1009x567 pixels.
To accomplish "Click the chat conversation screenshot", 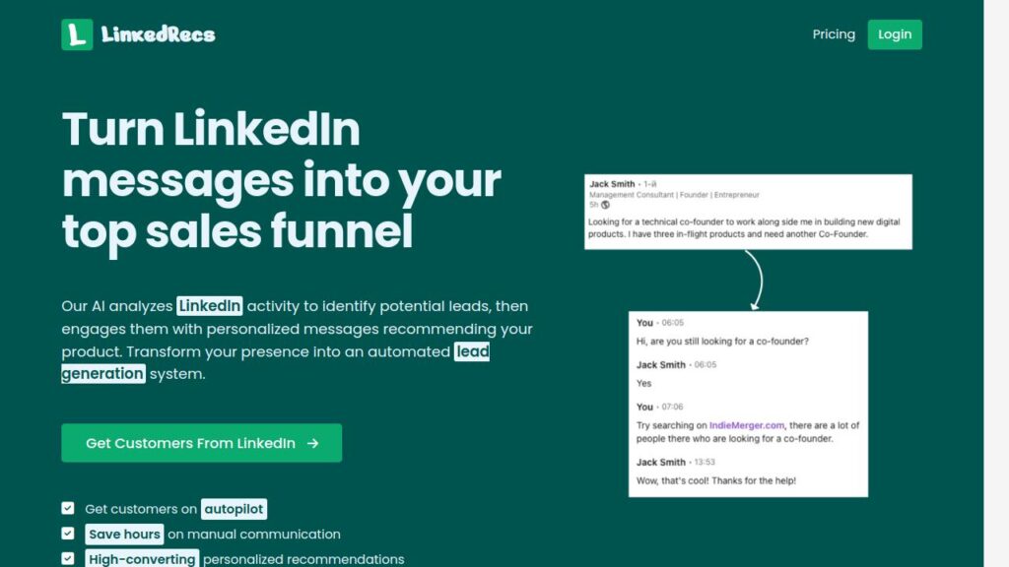I will [749, 404].
